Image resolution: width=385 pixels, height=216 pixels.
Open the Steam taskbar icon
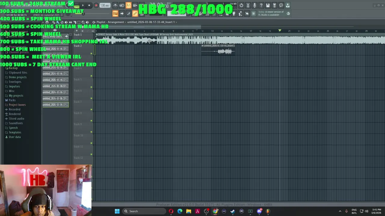[x=233, y=211]
